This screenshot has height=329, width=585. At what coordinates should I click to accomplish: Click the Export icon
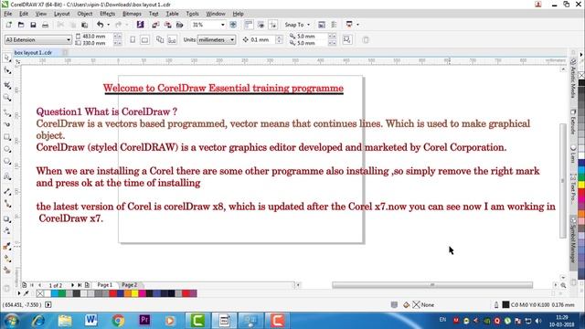pyautogui.click(x=168, y=25)
